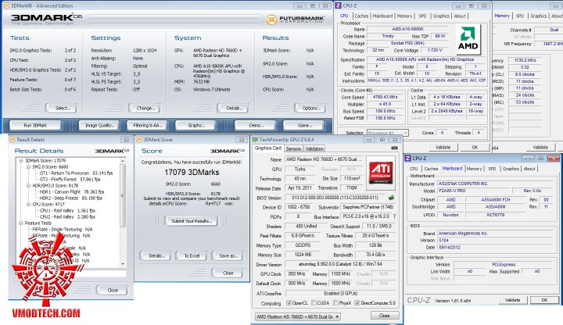
Task: Click the Image Quality button
Action: click(x=99, y=125)
